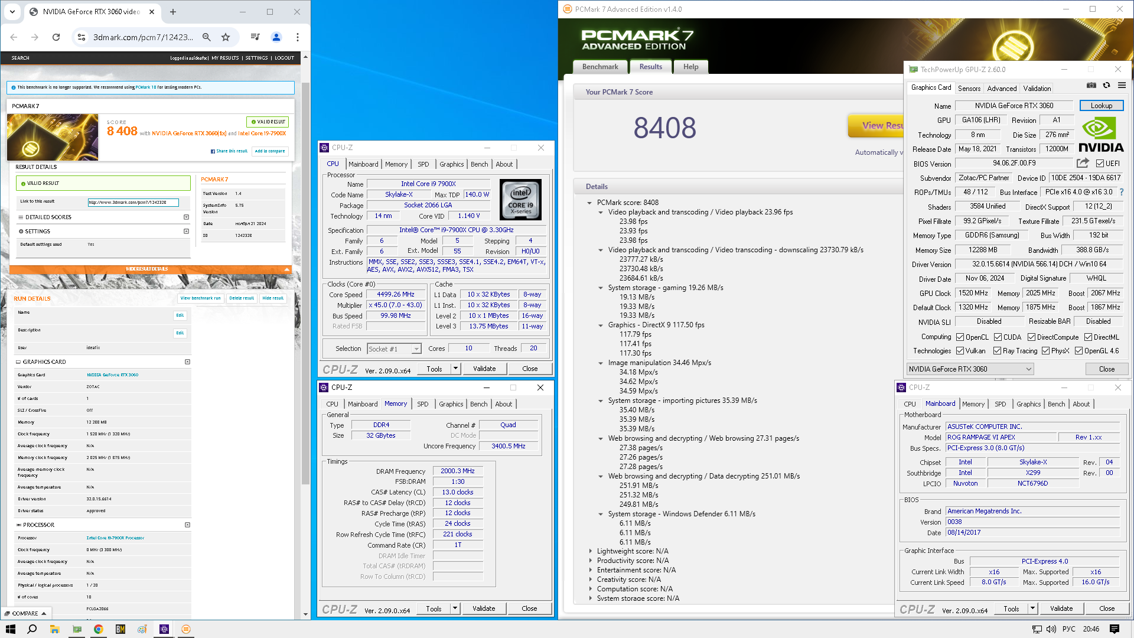Toggle the CUDA checkbox

[x=998, y=337]
